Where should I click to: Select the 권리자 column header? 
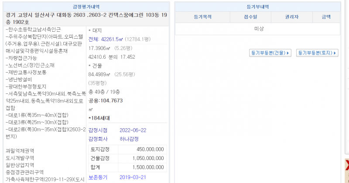(x=291, y=17)
